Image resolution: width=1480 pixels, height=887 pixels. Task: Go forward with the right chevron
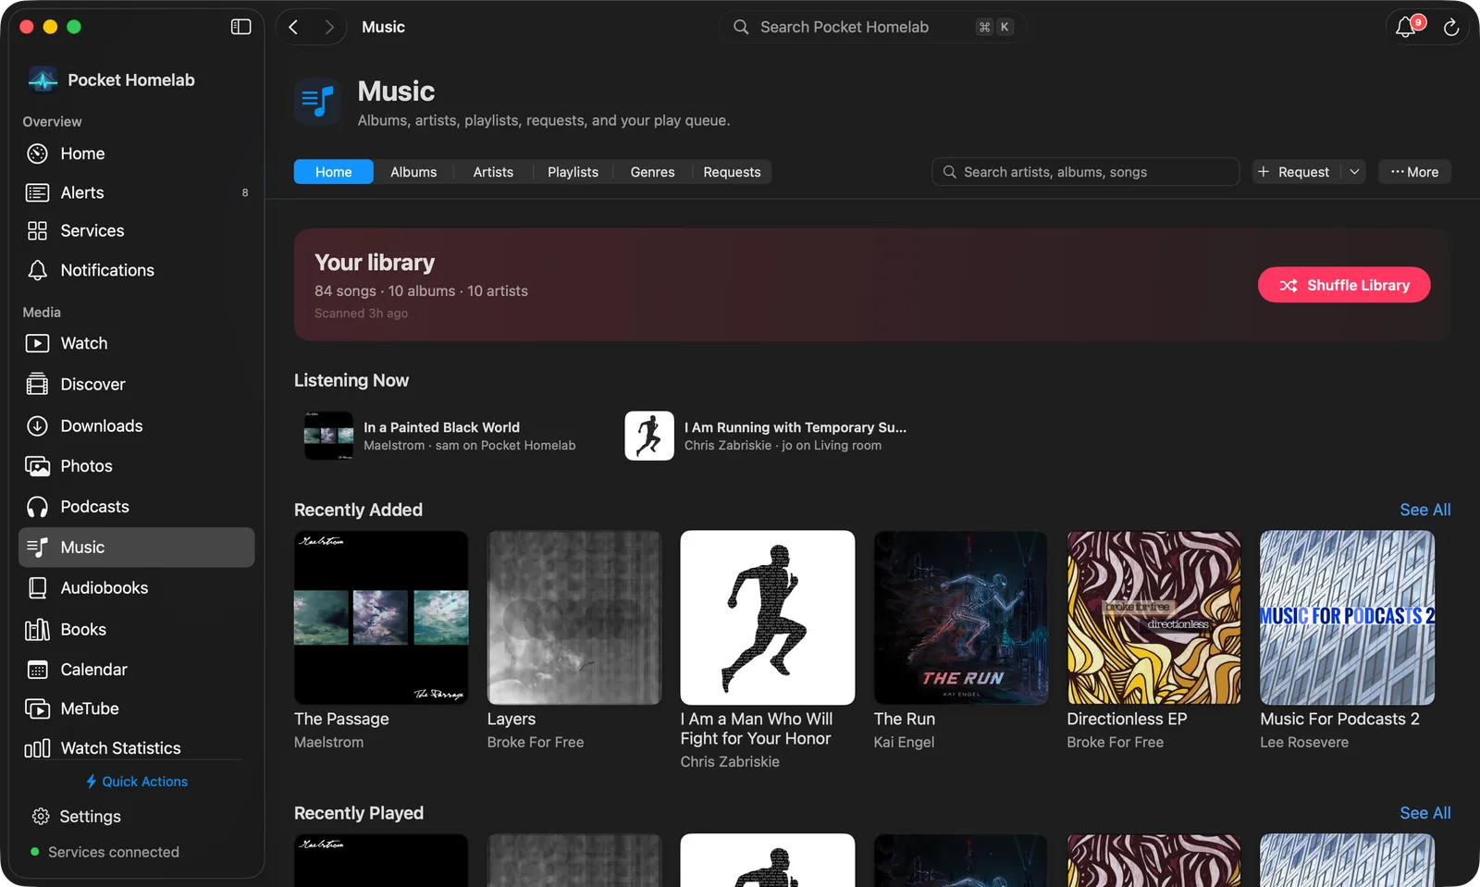tap(328, 27)
